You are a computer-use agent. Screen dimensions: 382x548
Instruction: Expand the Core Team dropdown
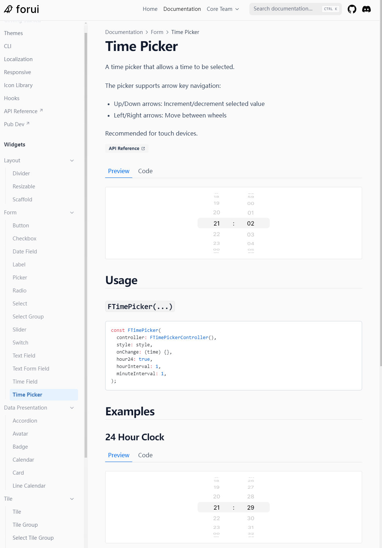(x=223, y=9)
